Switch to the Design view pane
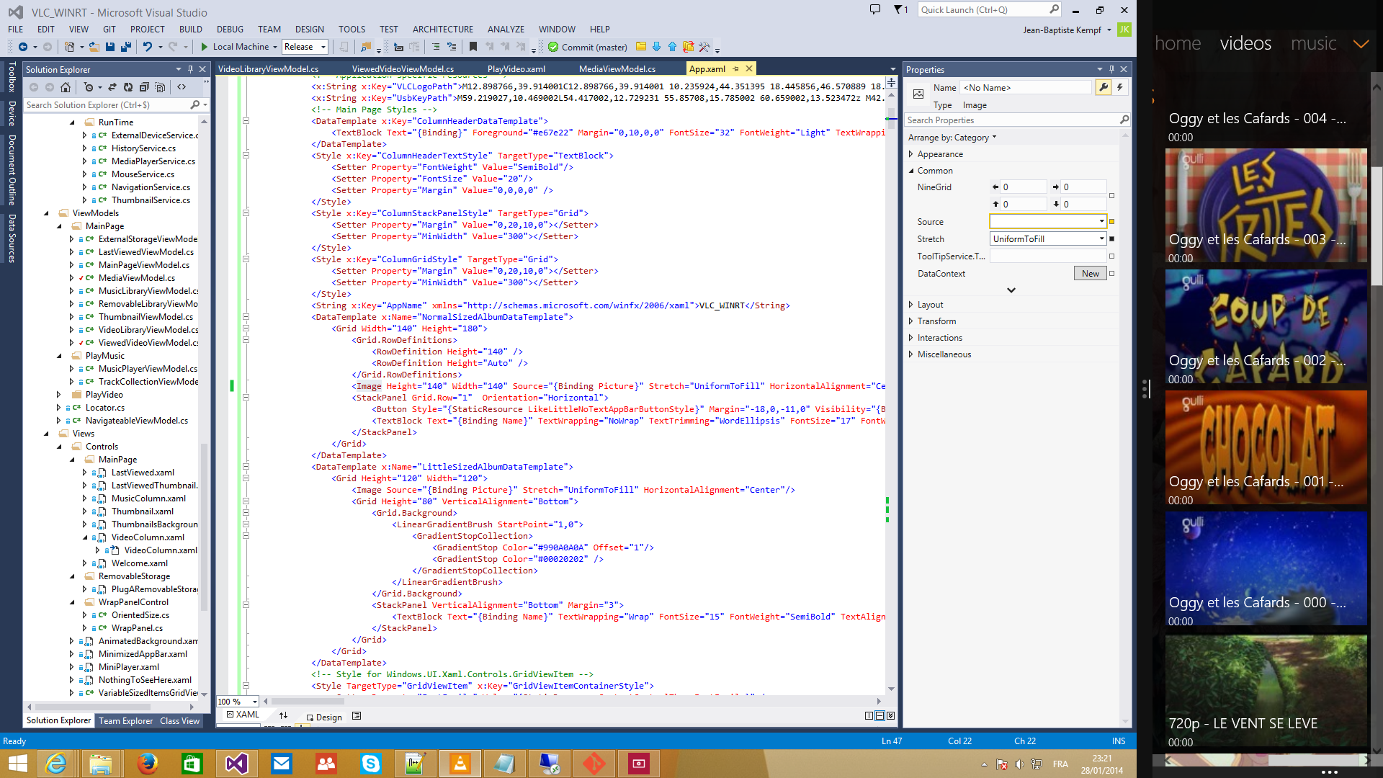Image resolution: width=1383 pixels, height=778 pixels. [x=323, y=717]
